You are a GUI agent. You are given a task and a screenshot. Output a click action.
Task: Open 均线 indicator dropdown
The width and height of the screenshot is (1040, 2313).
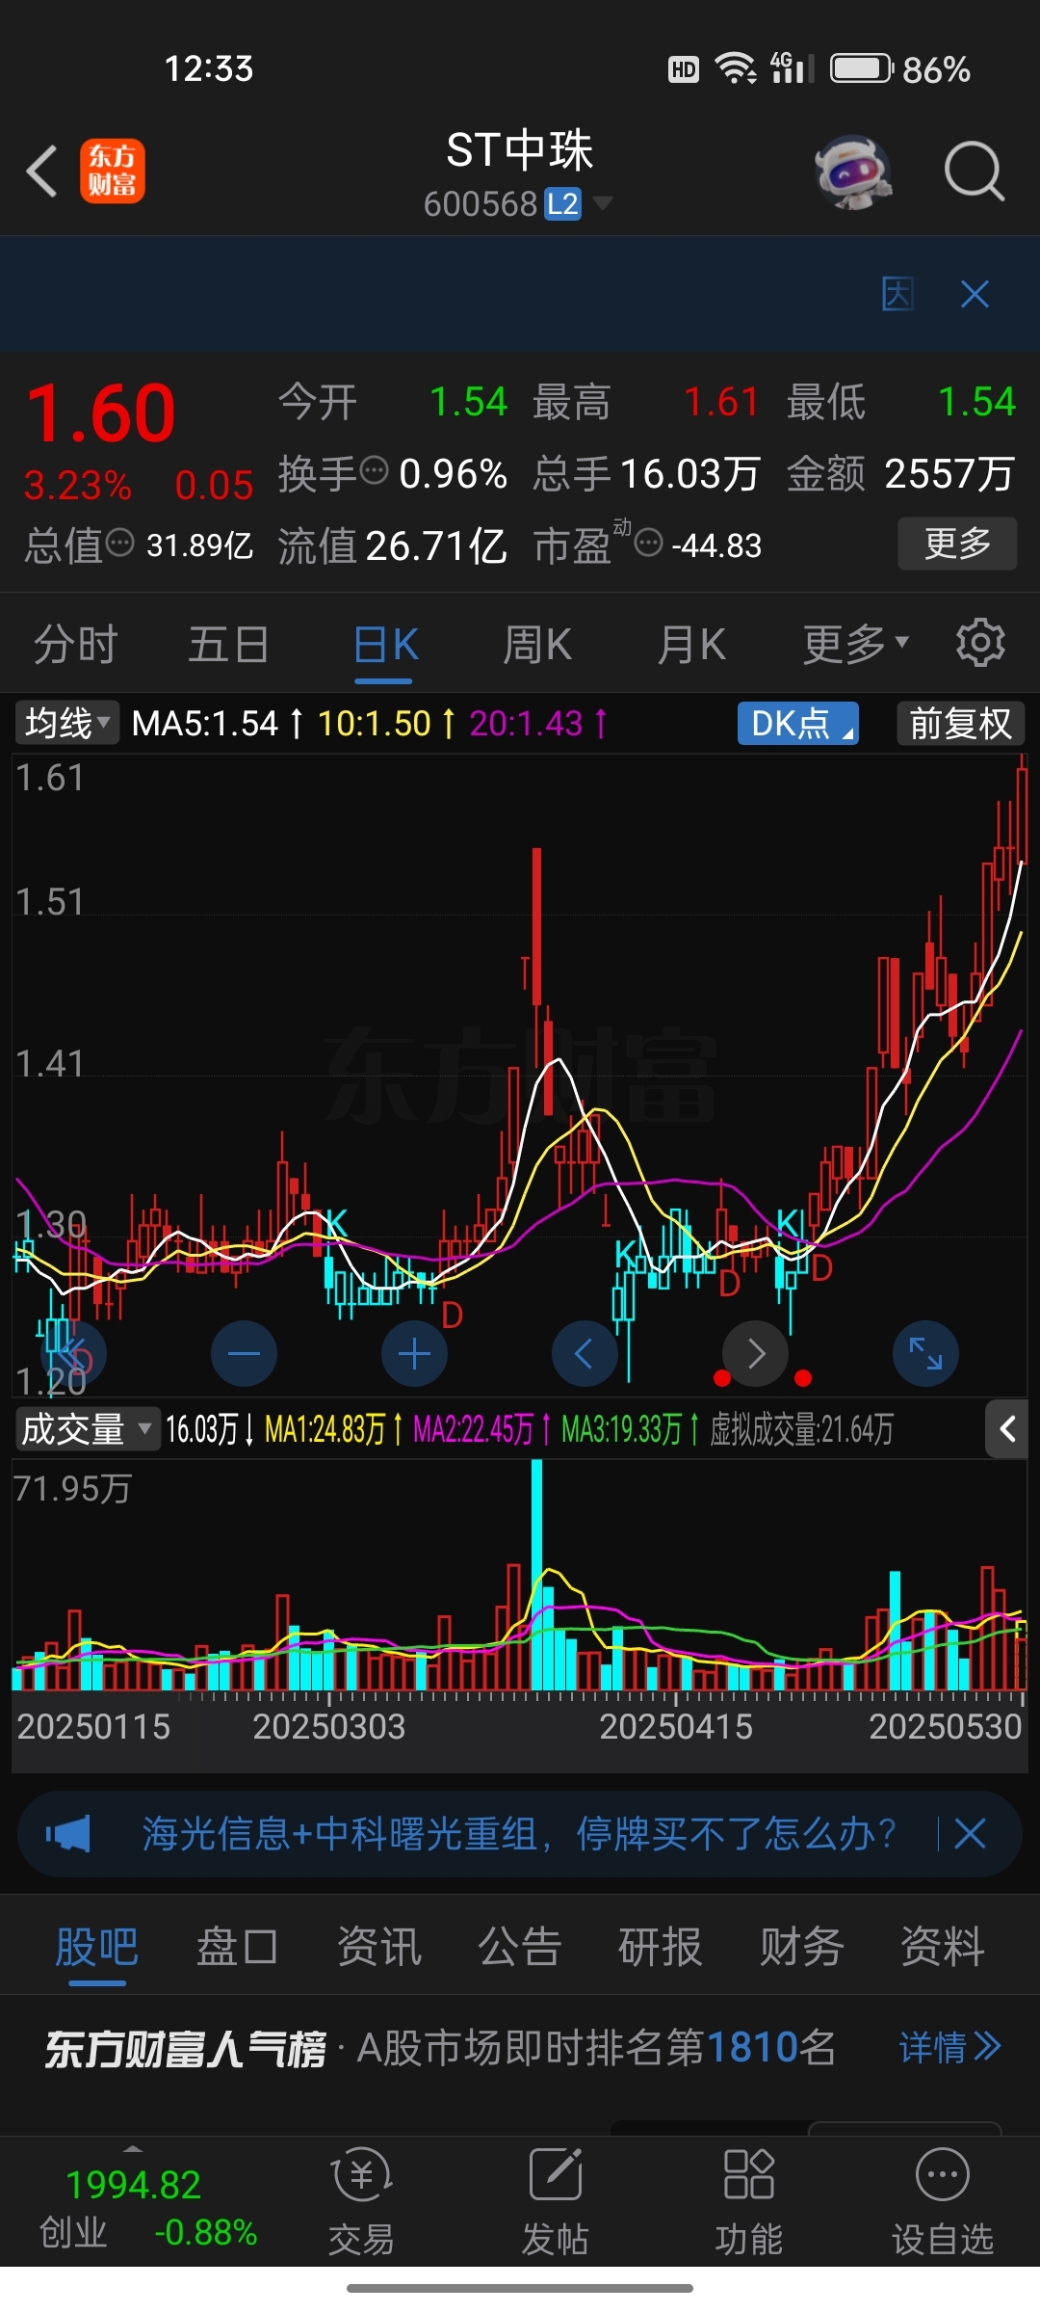(66, 723)
